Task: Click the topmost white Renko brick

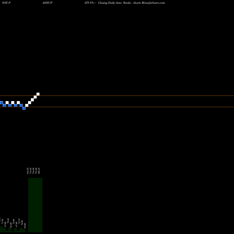Action: (38, 94)
